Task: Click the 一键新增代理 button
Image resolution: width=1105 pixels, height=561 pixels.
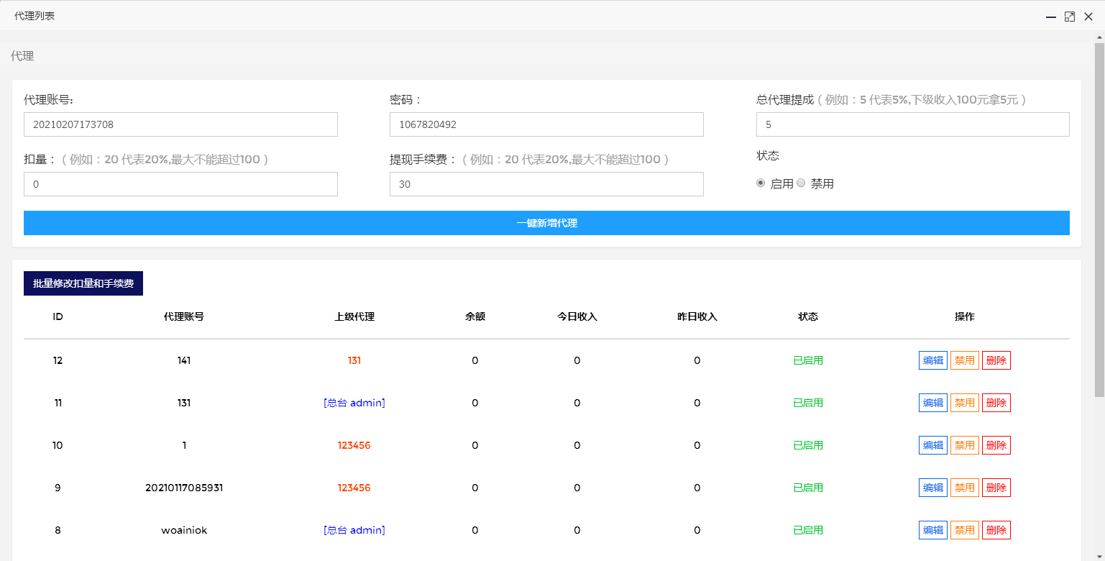Action: (x=547, y=223)
